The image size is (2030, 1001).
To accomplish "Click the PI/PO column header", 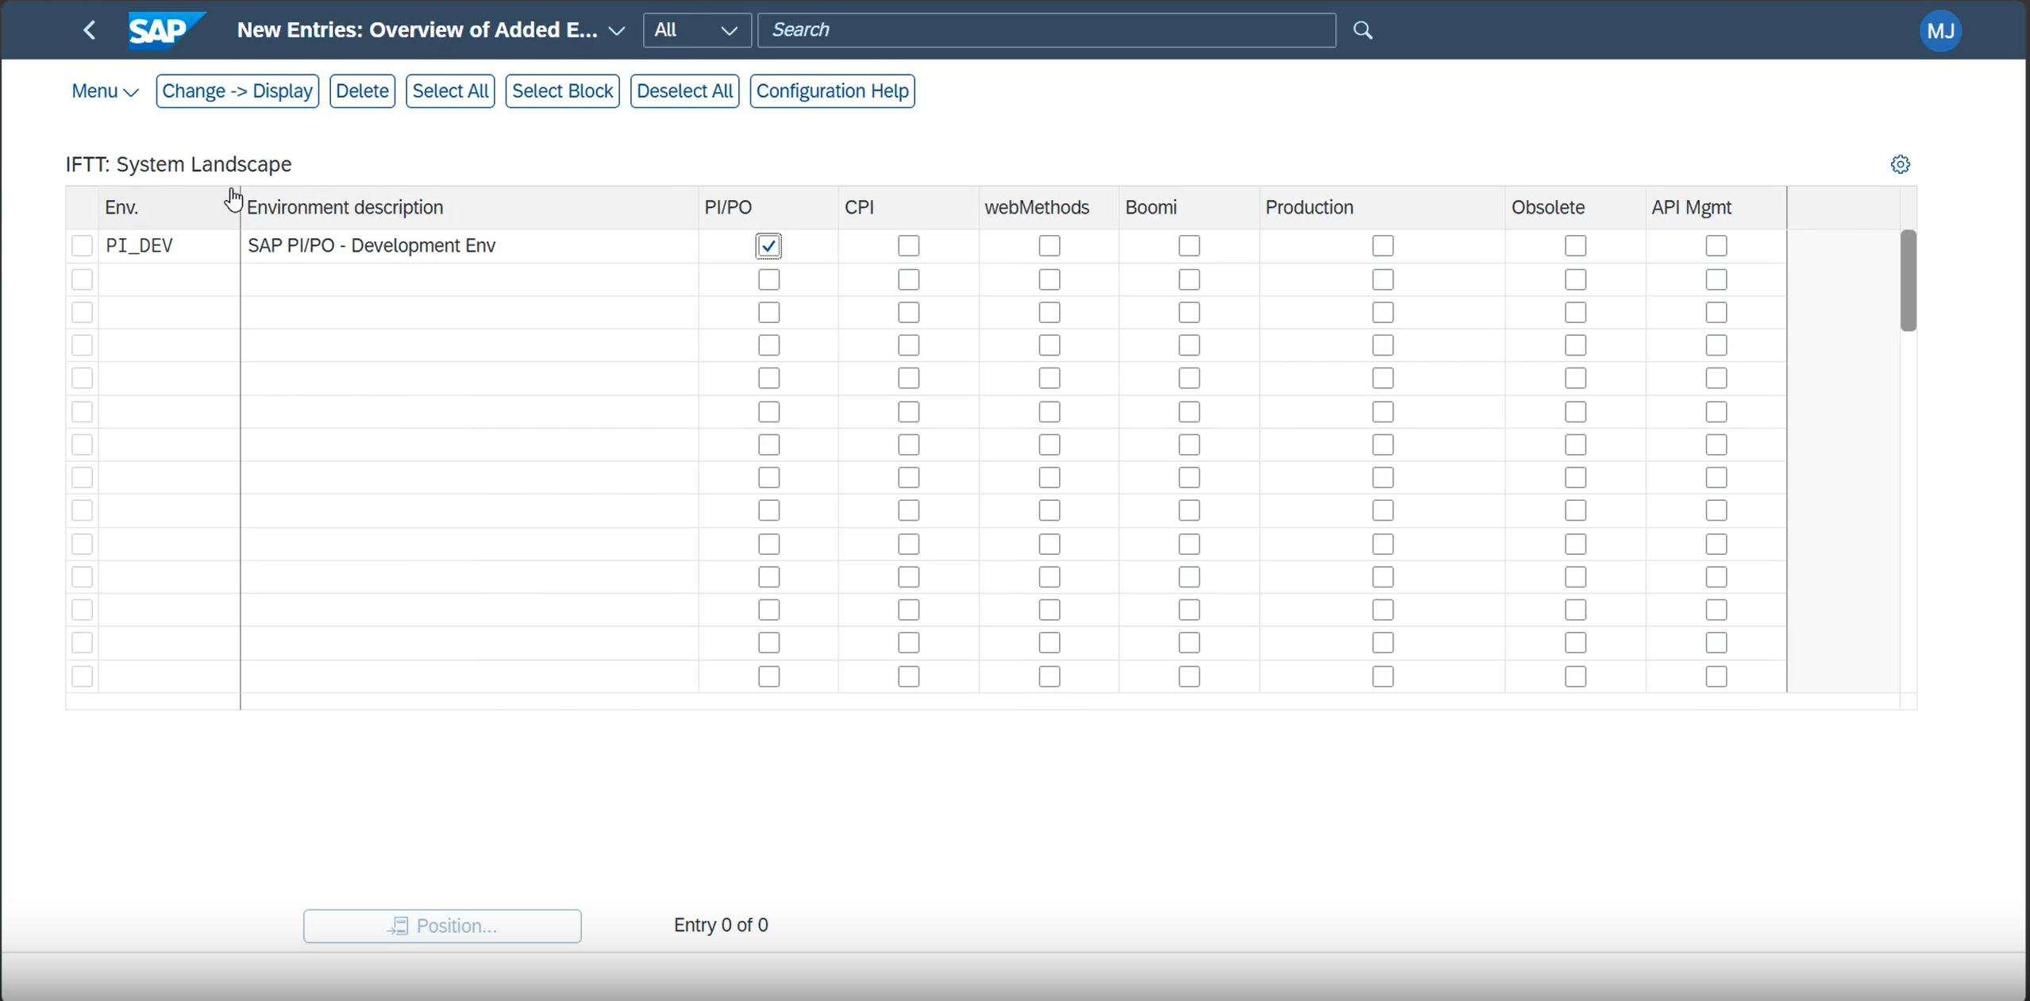I will coord(768,208).
